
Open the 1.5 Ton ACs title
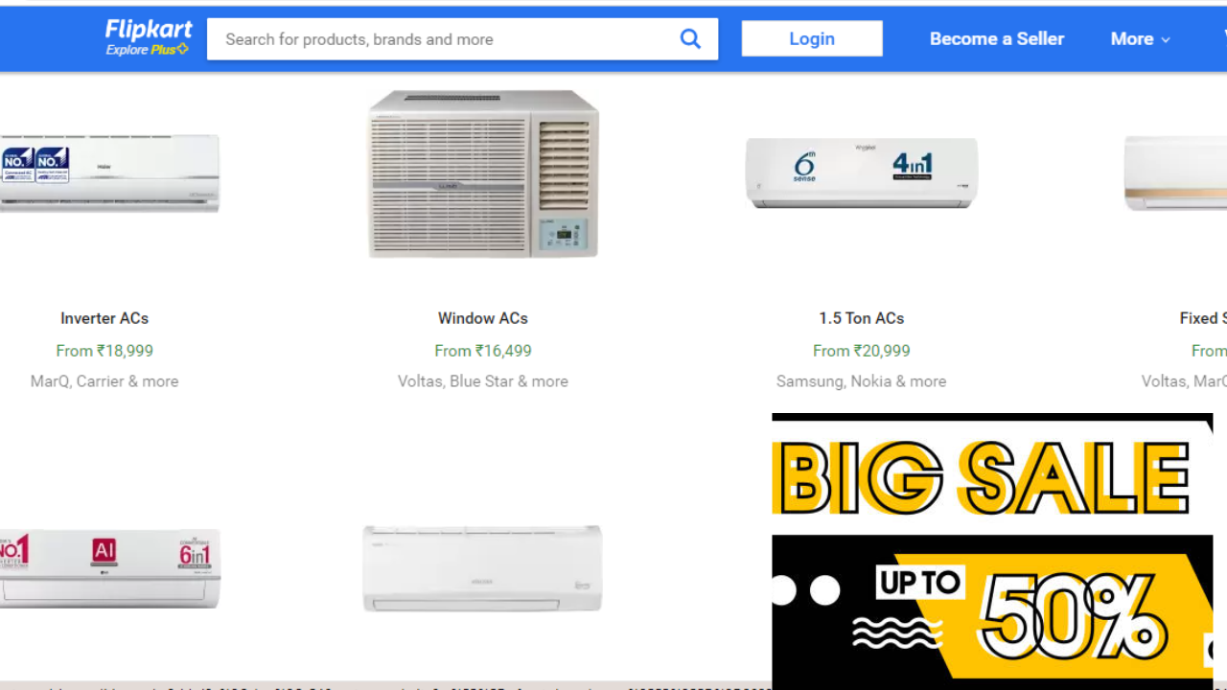862,318
